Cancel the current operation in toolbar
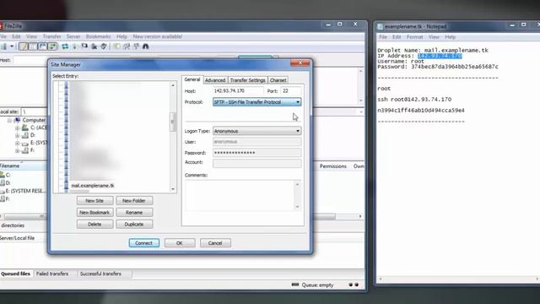540x304 pixels. tap(84, 46)
